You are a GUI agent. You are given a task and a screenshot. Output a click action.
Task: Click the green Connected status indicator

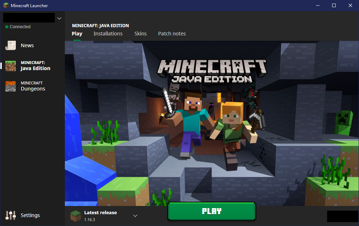(6, 27)
